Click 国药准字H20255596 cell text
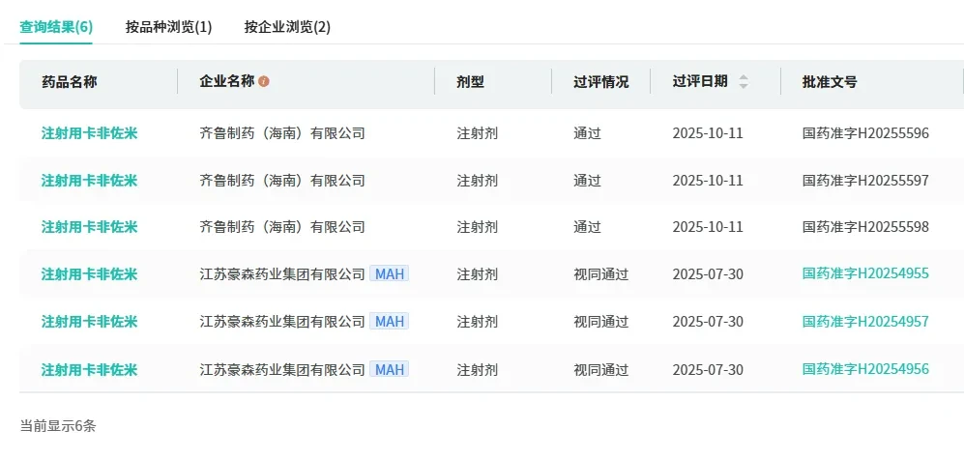The height and width of the screenshot is (458, 964). tap(865, 133)
